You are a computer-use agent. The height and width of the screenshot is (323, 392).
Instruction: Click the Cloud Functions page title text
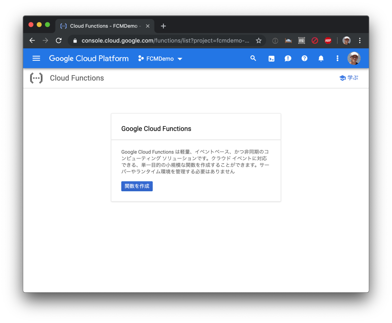77,78
